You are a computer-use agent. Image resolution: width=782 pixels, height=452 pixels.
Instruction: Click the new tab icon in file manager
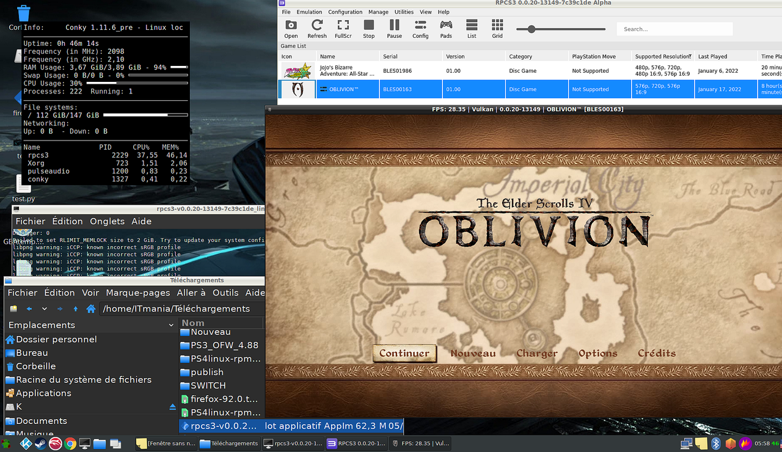pyautogui.click(x=14, y=309)
